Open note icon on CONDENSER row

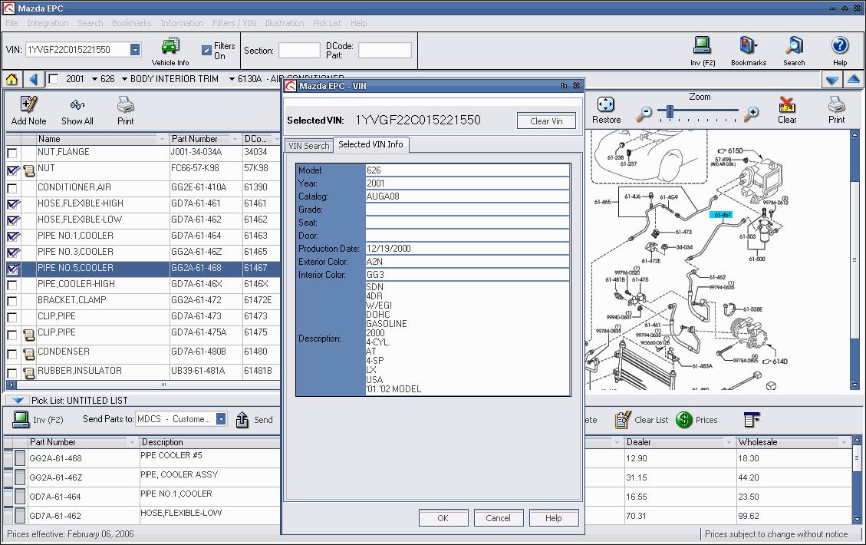pos(28,355)
